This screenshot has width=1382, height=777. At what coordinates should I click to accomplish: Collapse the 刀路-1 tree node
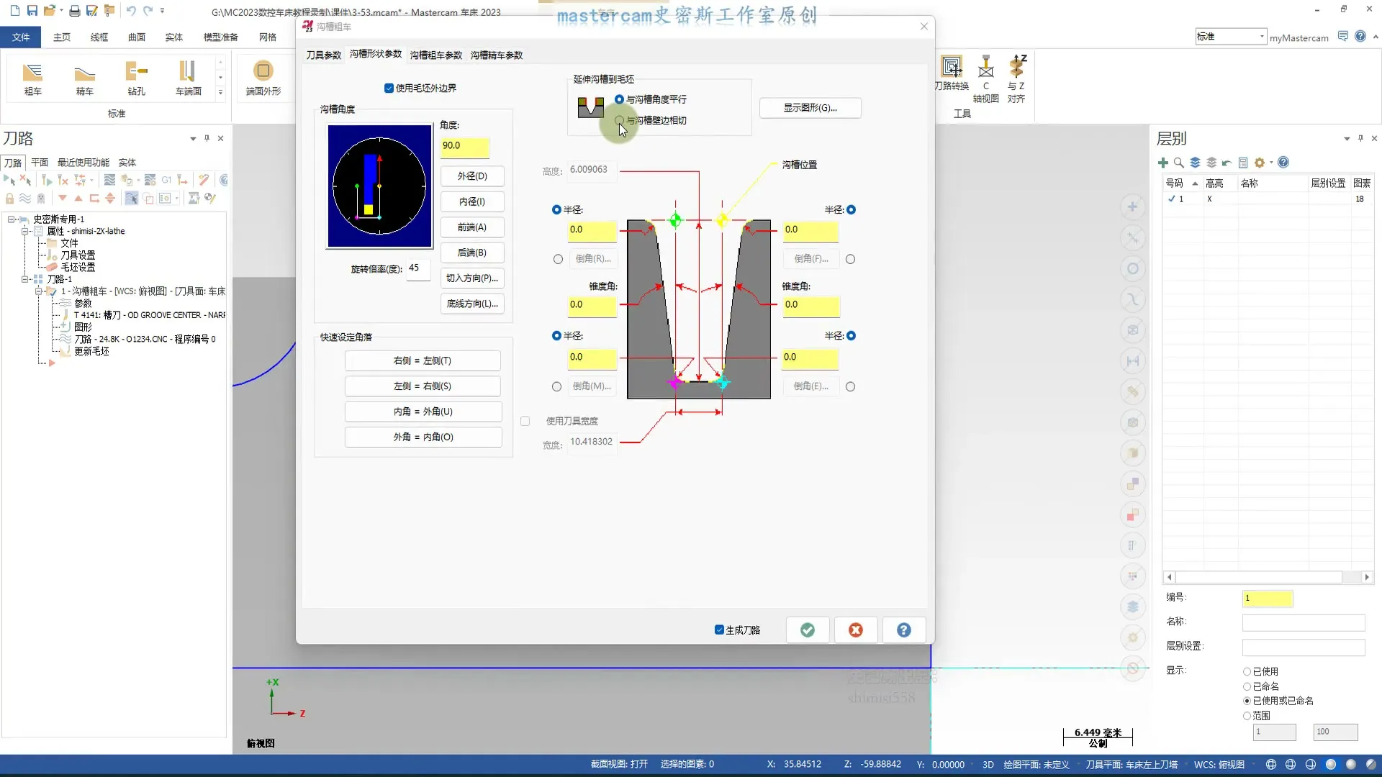pyautogui.click(x=25, y=279)
